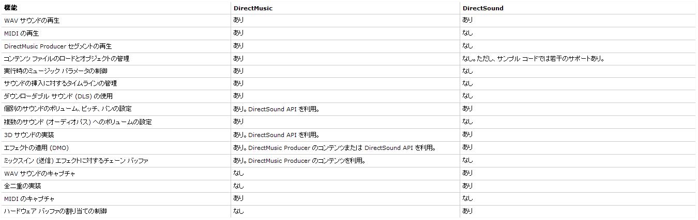Click the MIDI のキャプチャ row label
The width and height of the screenshot is (698, 220).
pyautogui.click(x=29, y=199)
